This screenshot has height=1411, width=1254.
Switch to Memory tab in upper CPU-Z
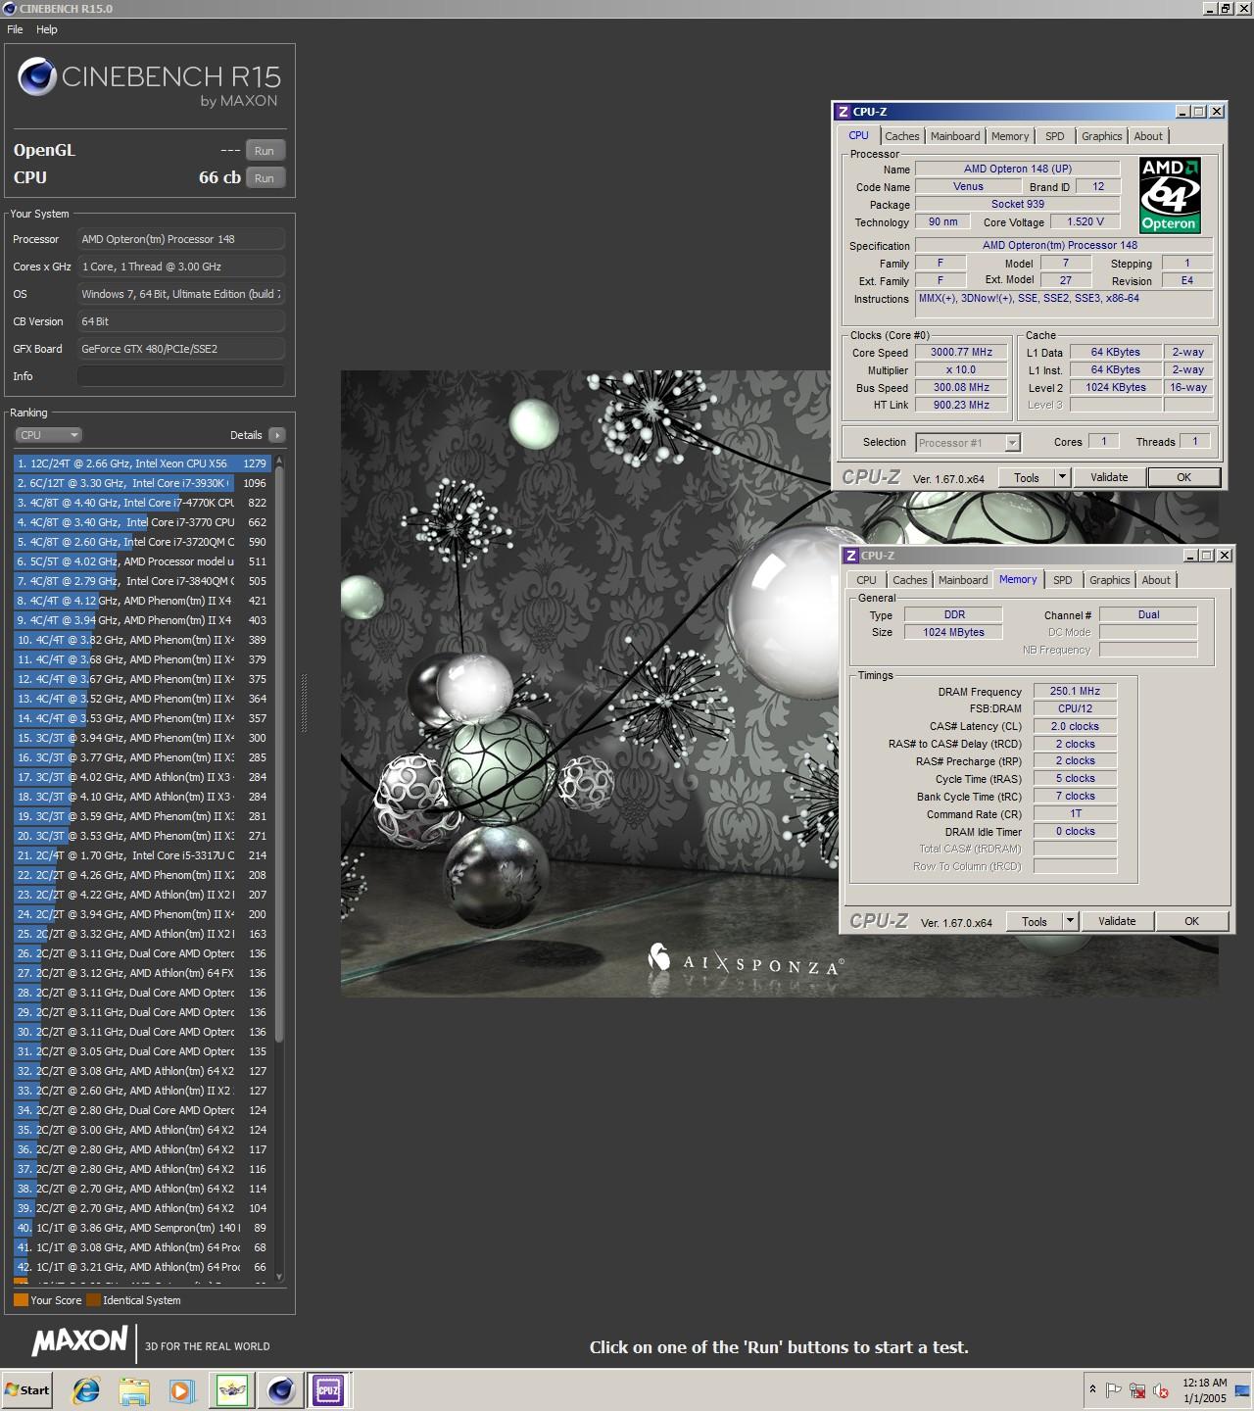pos(1010,137)
